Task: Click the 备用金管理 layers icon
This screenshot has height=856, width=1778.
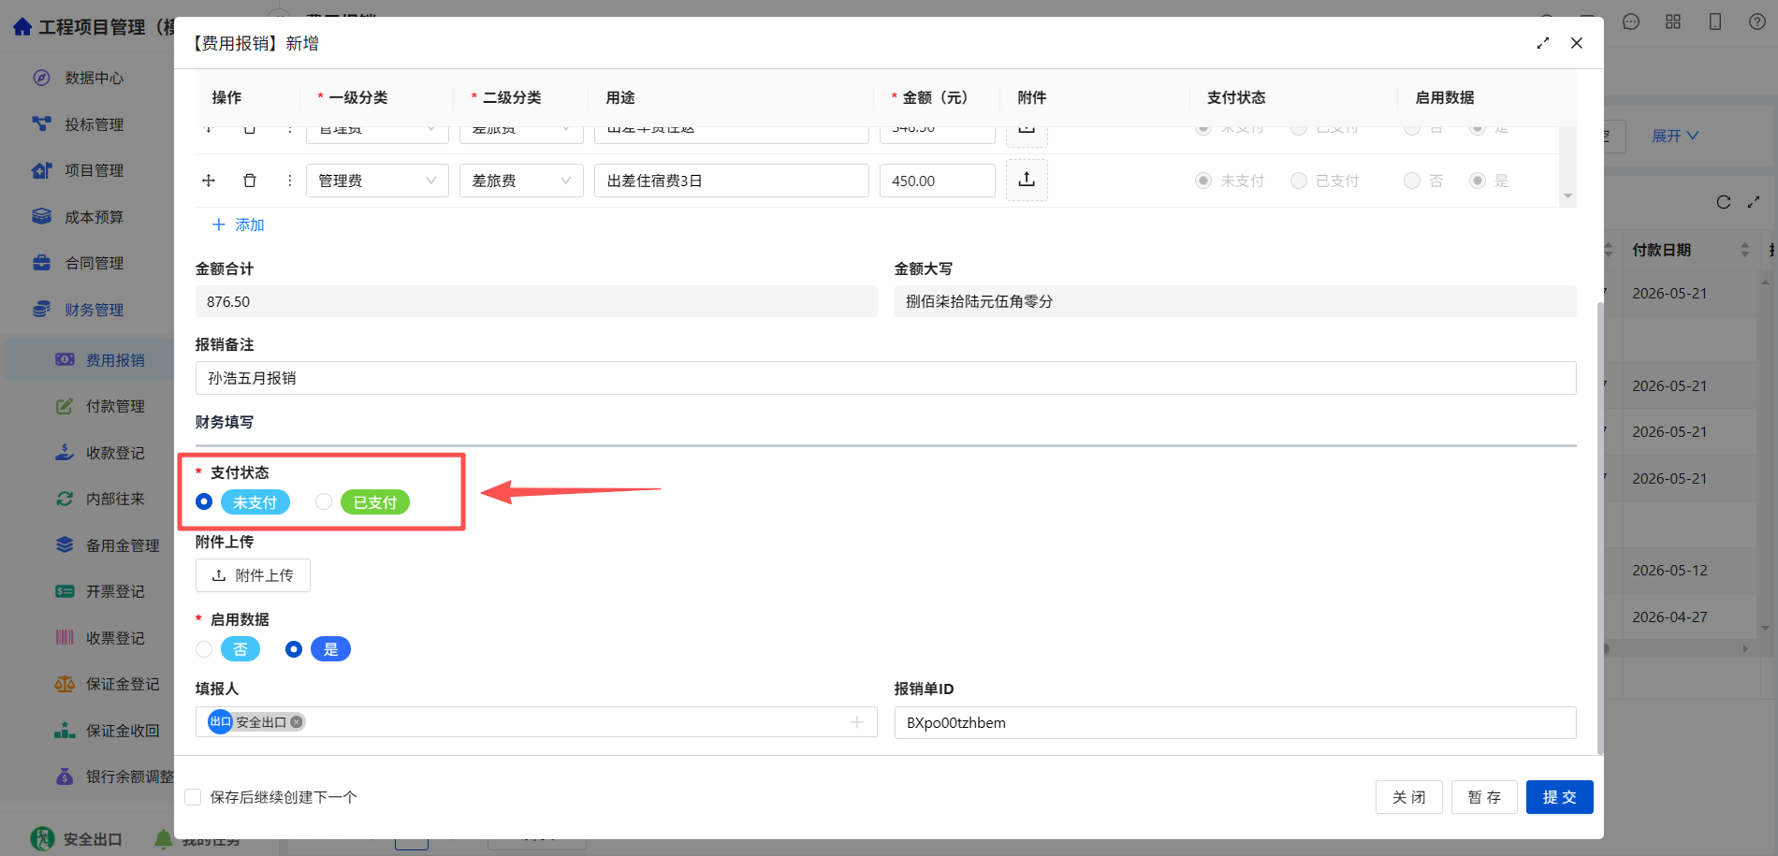Action: click(65, 544)
